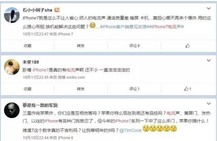This screenshot has width=217, height=141.
Task: Open the @TimCook mention link
Action: [x=130, y=130]
